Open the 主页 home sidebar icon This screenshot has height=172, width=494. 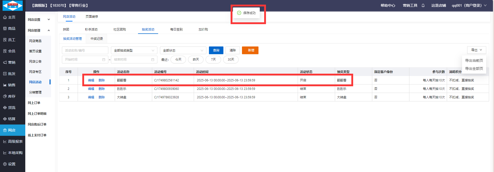click(x=5, y=17)
